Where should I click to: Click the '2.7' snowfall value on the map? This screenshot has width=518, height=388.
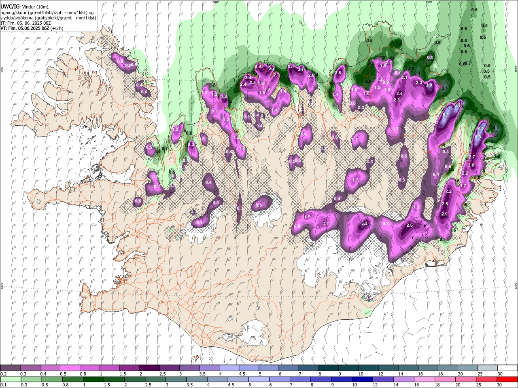click(472, 157)
